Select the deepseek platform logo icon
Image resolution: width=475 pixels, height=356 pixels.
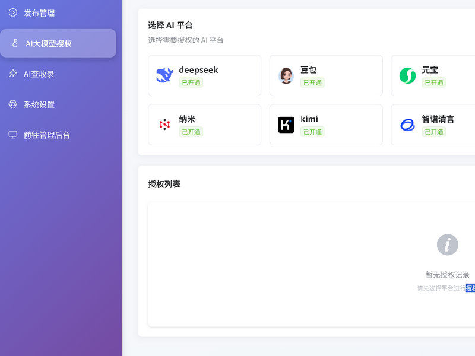pos(164,75)
